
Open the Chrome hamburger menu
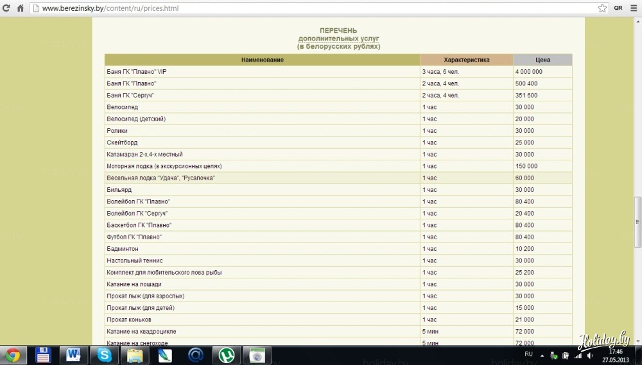[634, 8]
